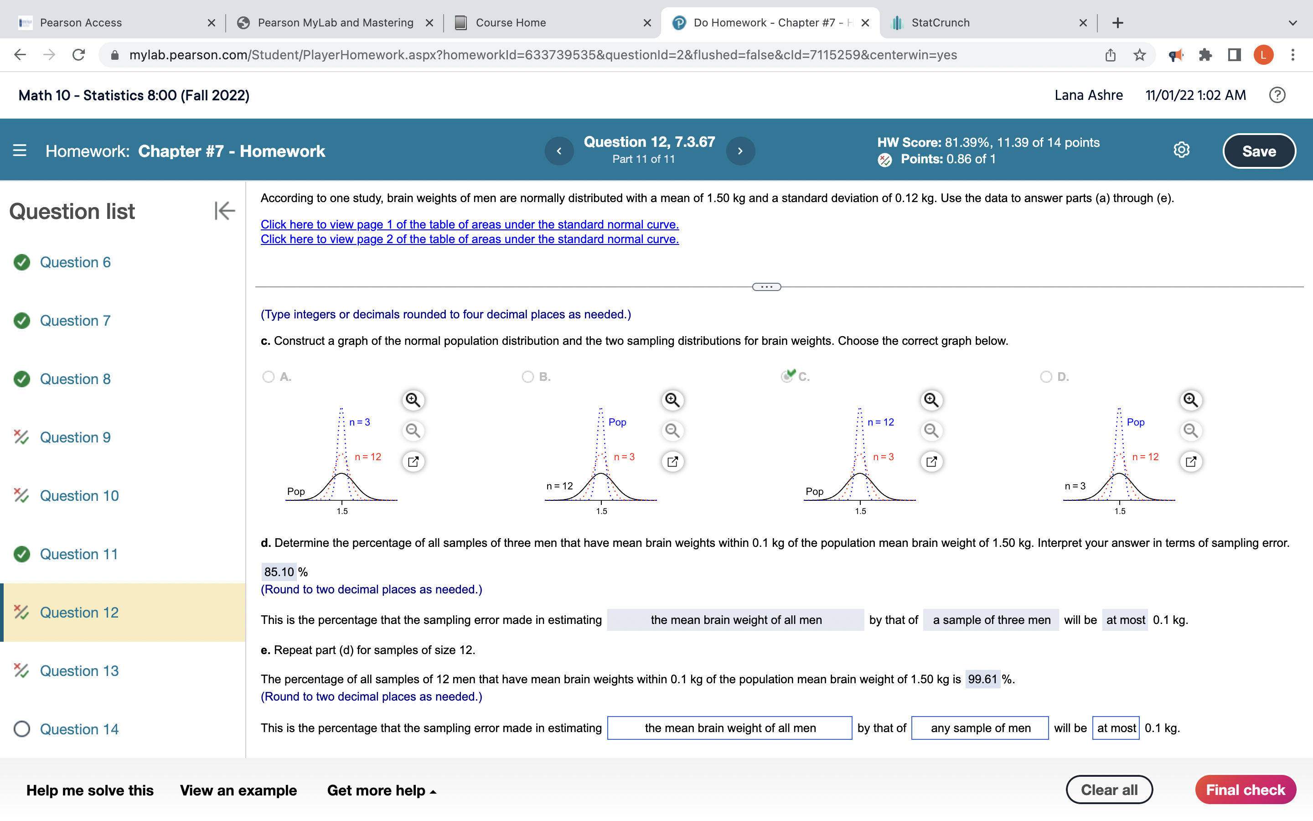Click the zoom-out magnifier on graph B
The height and width of the screenshot is (821, 1313).
[x=673, y=431]
